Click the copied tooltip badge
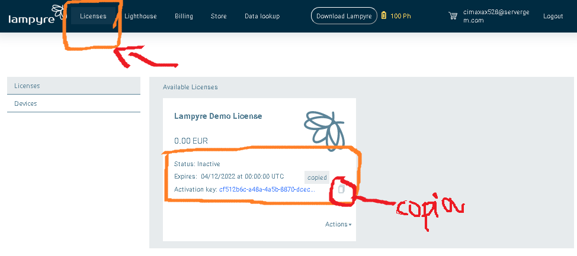 pos(317,177)
